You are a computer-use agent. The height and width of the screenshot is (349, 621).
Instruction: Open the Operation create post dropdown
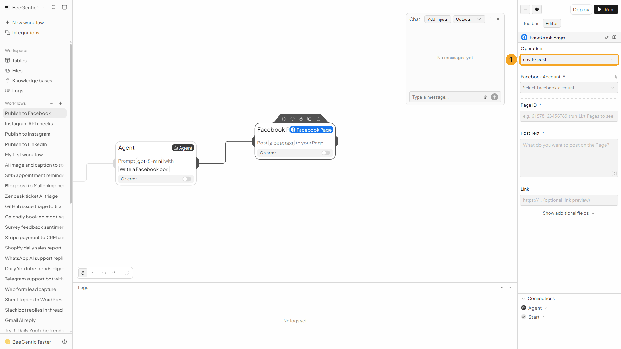click(569, 59)
